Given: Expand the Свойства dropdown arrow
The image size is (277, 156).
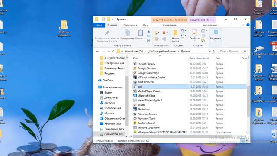Looking at the screenshot, I should point(195,41).
